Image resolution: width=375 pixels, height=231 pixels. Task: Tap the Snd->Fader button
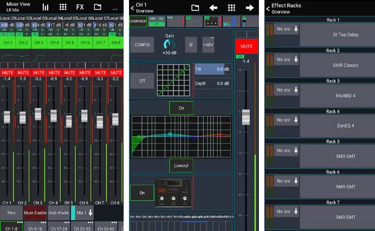pos(59,213)
